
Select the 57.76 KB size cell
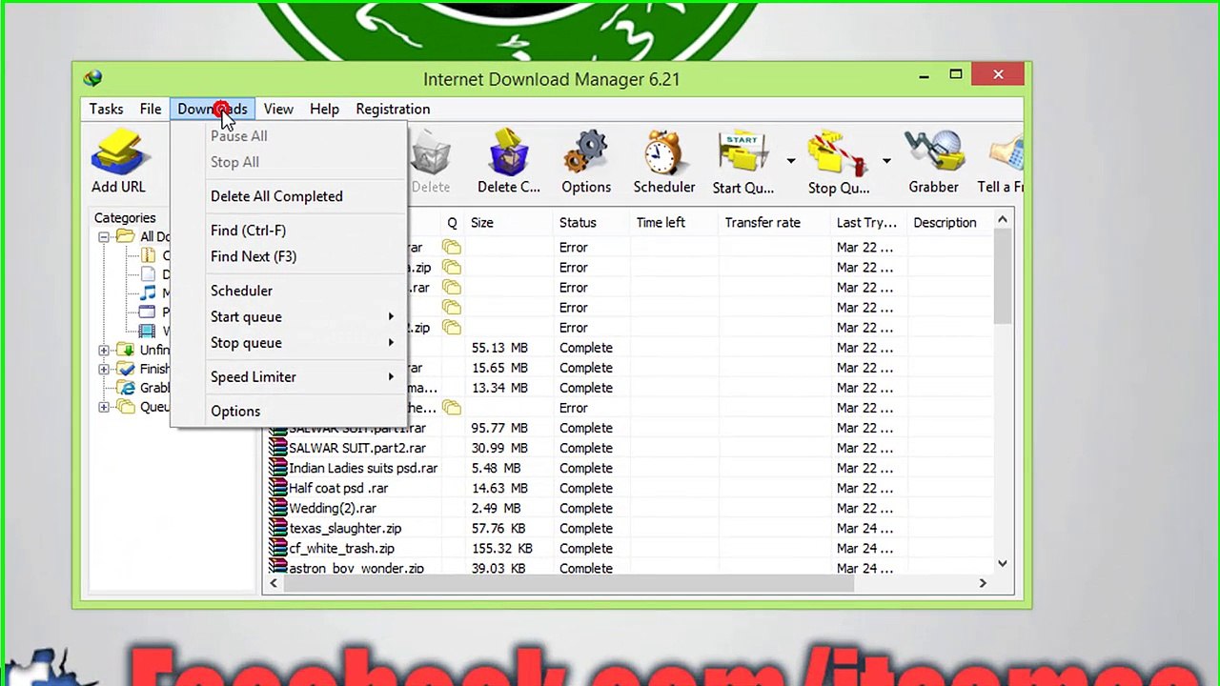coord(500,528)
